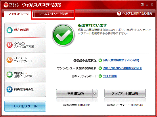Click セキュリティレポート label
This screenshot has height=117, width=157.
point(85,76)
